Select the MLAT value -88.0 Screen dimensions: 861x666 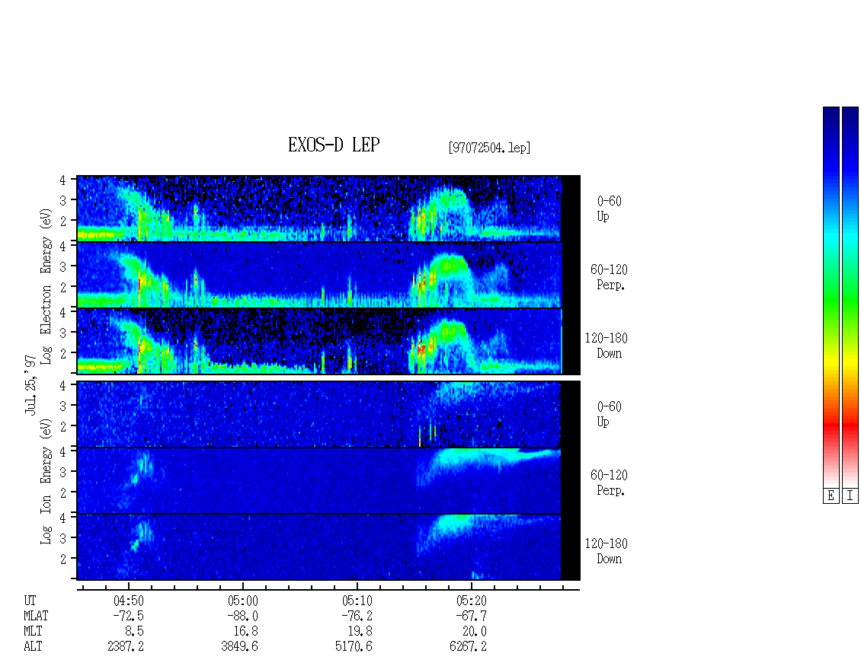point(243,616)
